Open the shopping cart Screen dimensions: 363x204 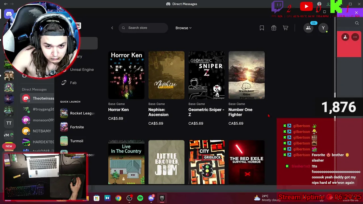click(286, 28)
